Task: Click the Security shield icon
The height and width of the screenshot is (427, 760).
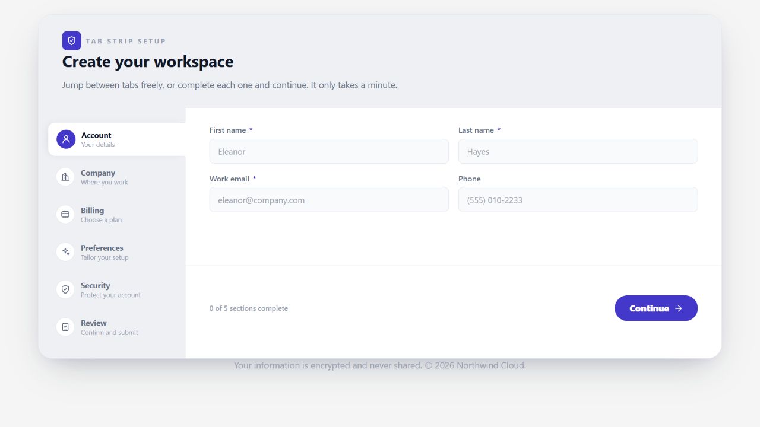Action: [x=65, y=289]
